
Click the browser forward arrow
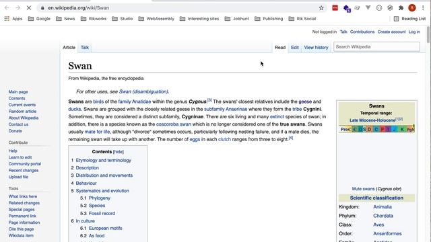click(x=18, y=8)
